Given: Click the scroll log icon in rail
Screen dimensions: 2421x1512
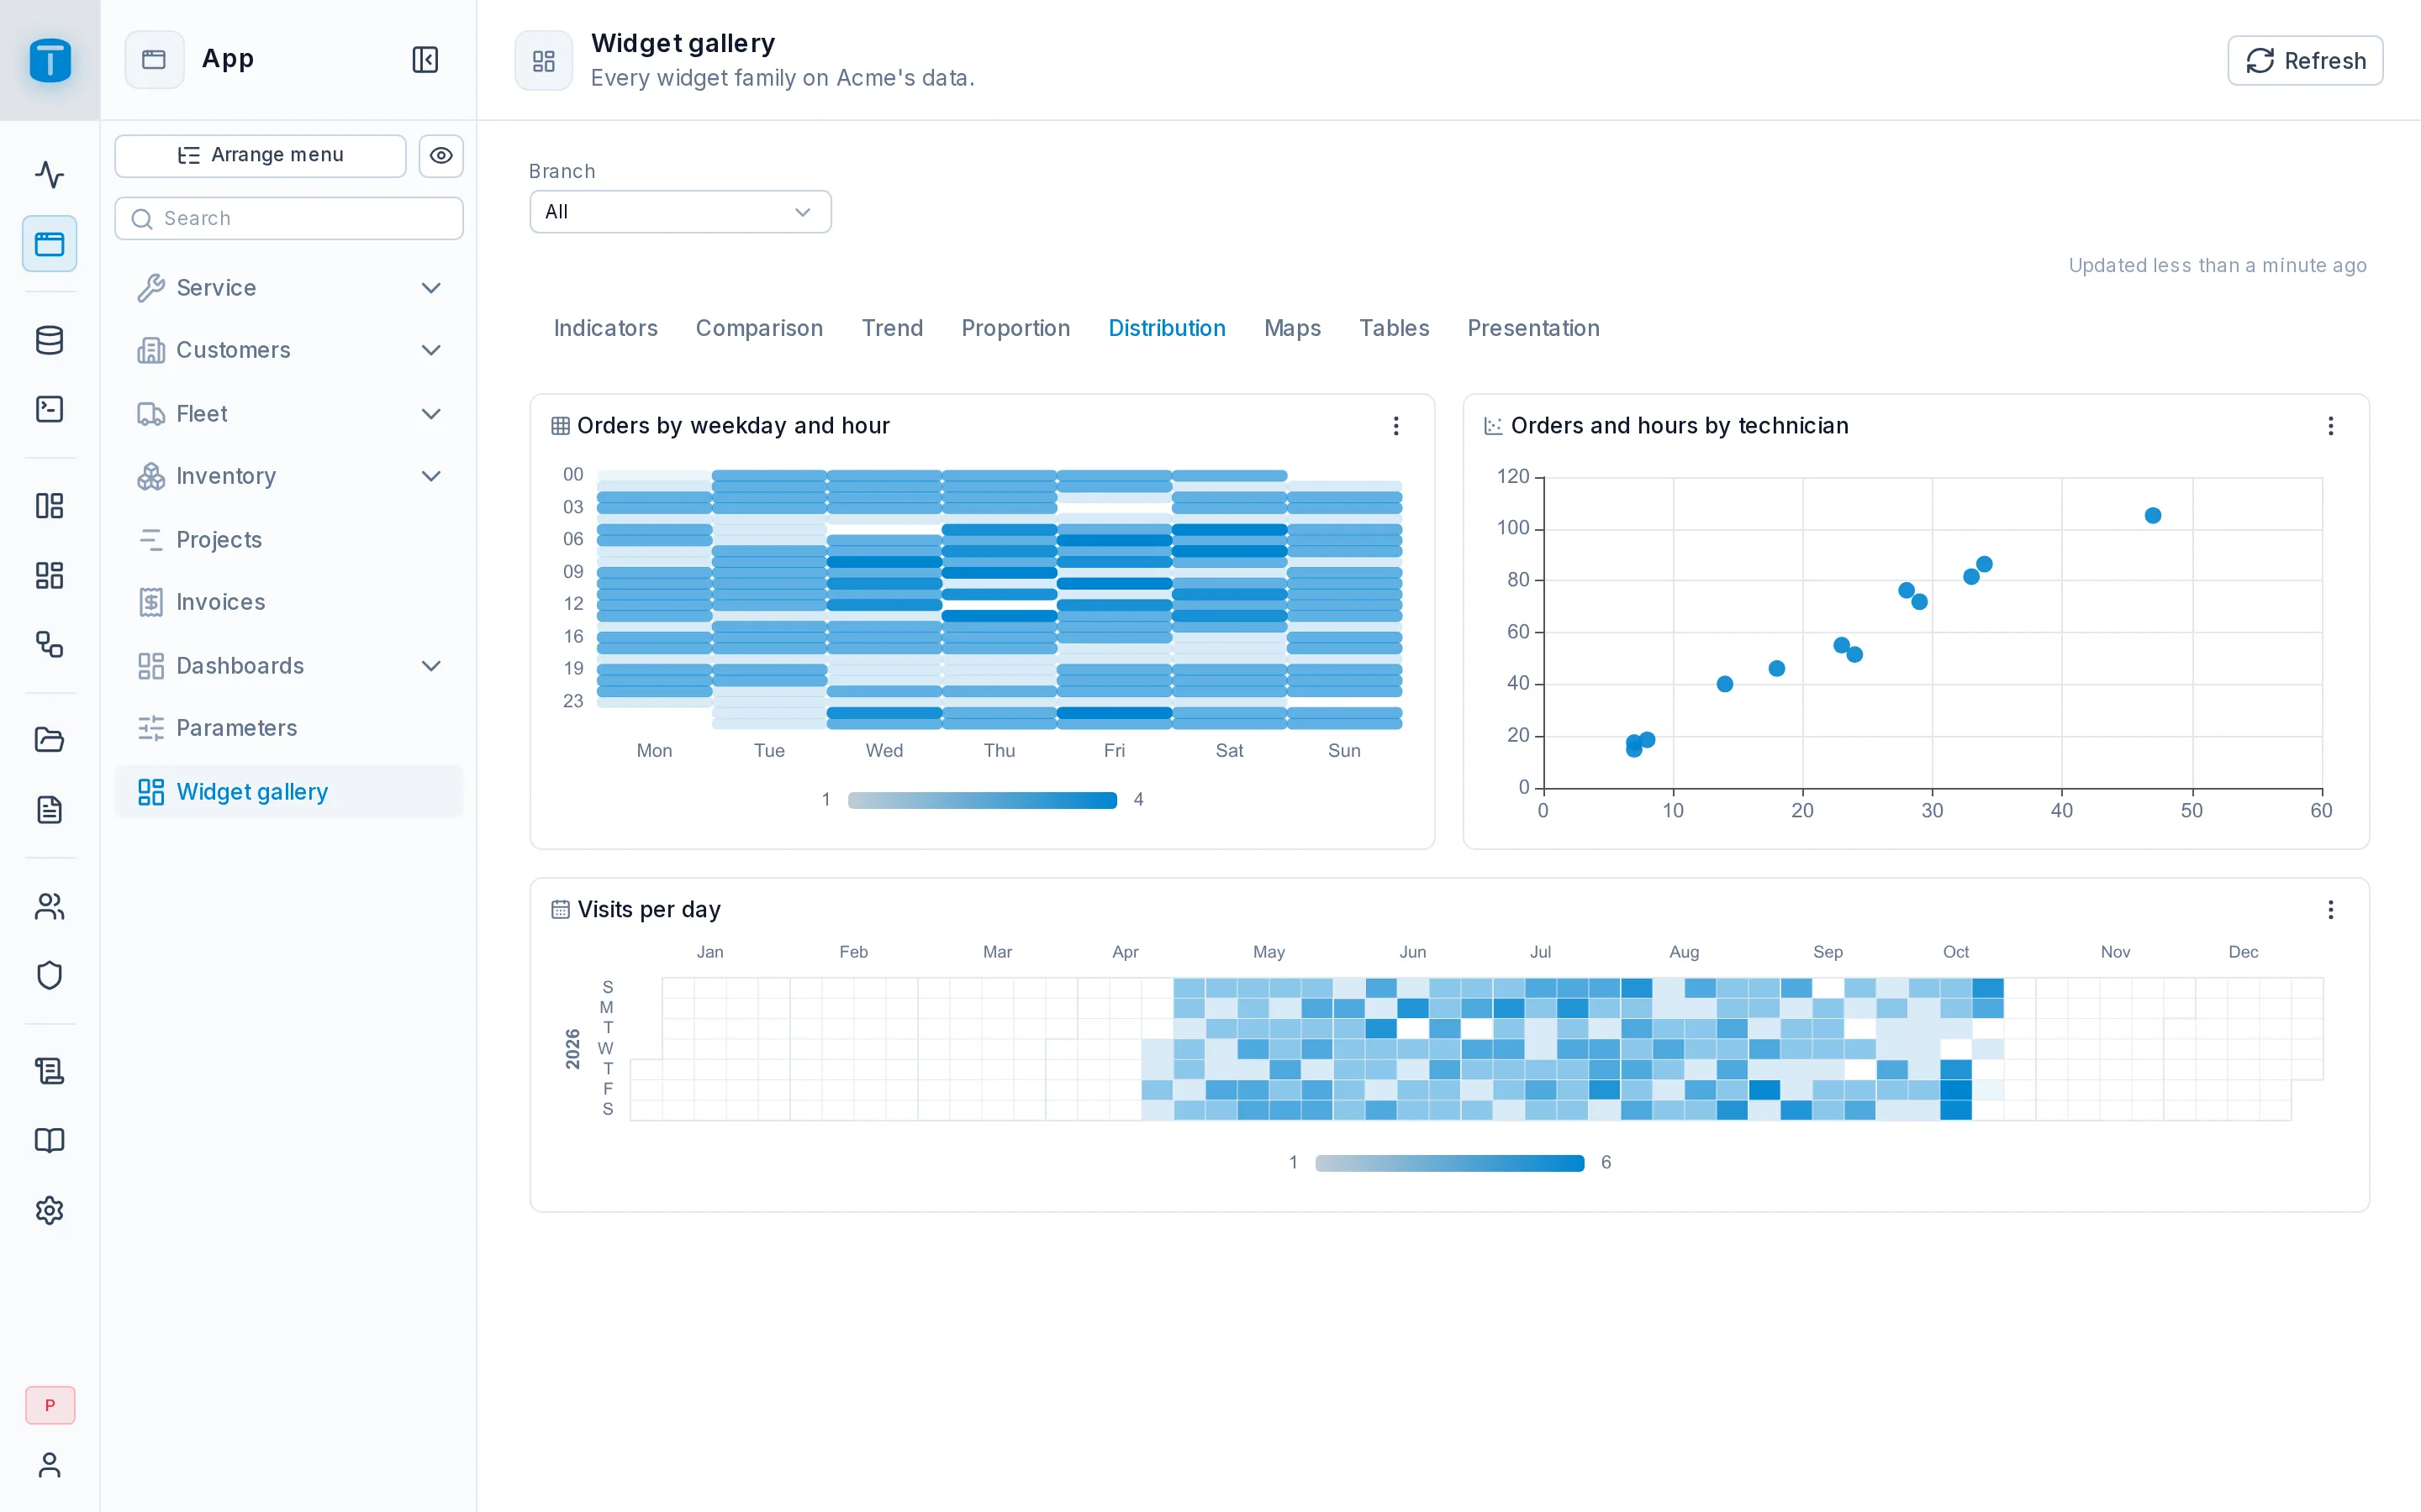Looking at the screenshot, I should pos(49,1071).
